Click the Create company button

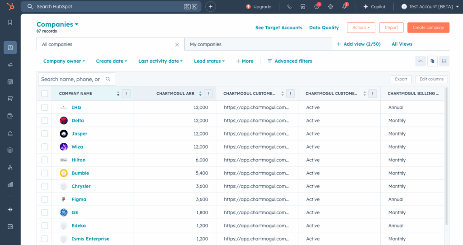[428, 28]
